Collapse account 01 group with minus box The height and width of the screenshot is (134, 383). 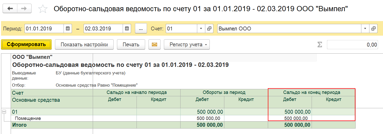[x=4, y=112]
